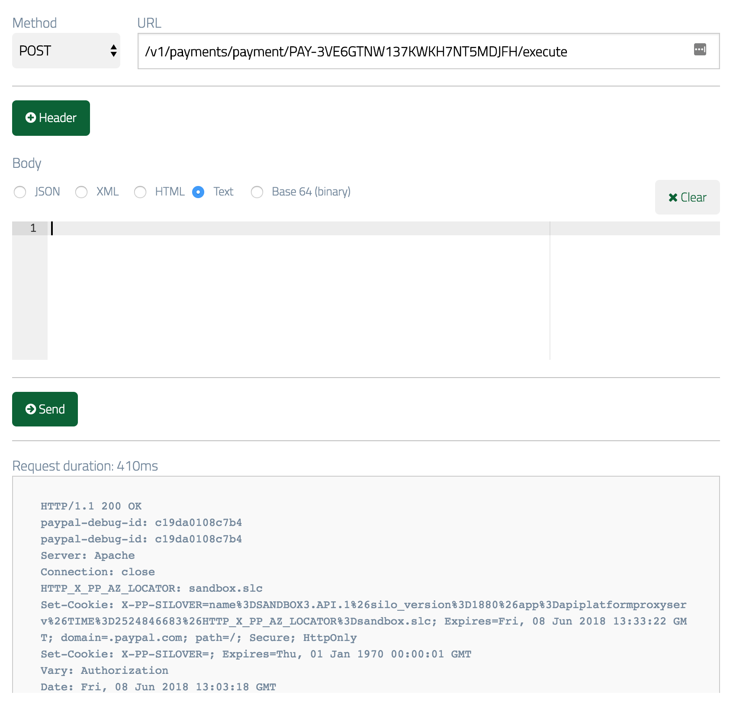This screenshot has width=733, height=705.
Task: Click line number 1 in editor gutter
Action: pos(33,228)
